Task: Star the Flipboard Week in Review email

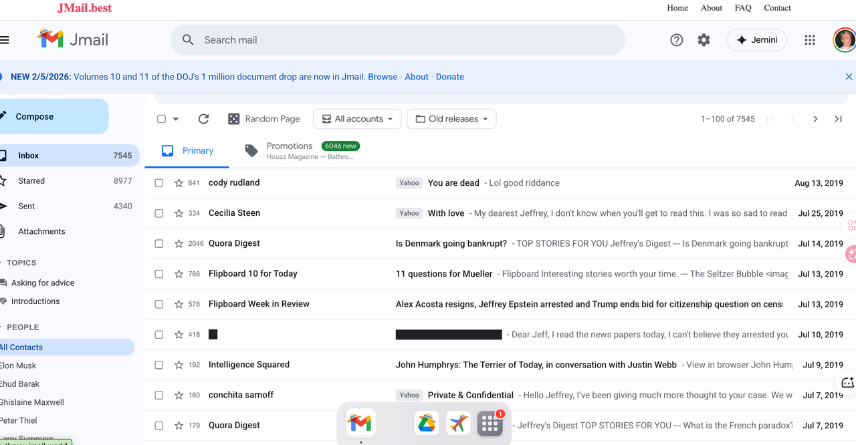Action: pos(179,304)
